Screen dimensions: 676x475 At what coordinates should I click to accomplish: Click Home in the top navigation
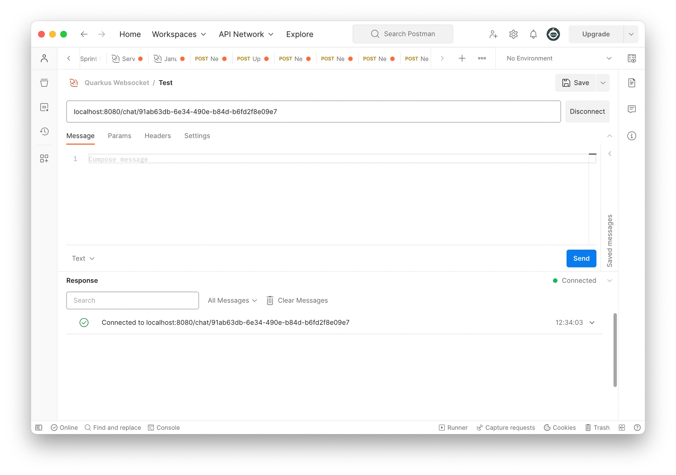(130, 34)
